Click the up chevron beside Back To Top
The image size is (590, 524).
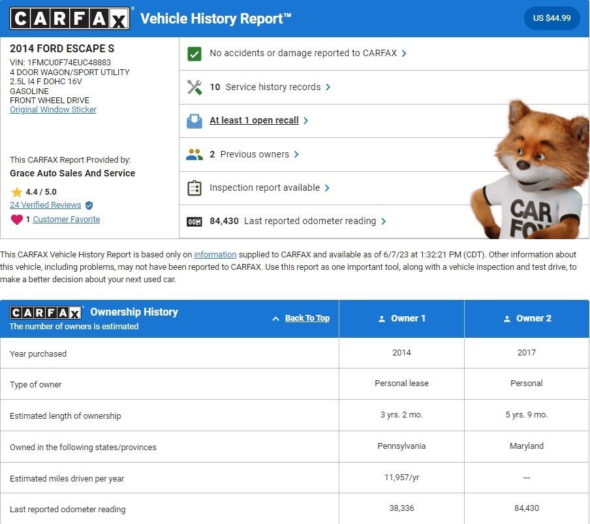tap(275, 319)
